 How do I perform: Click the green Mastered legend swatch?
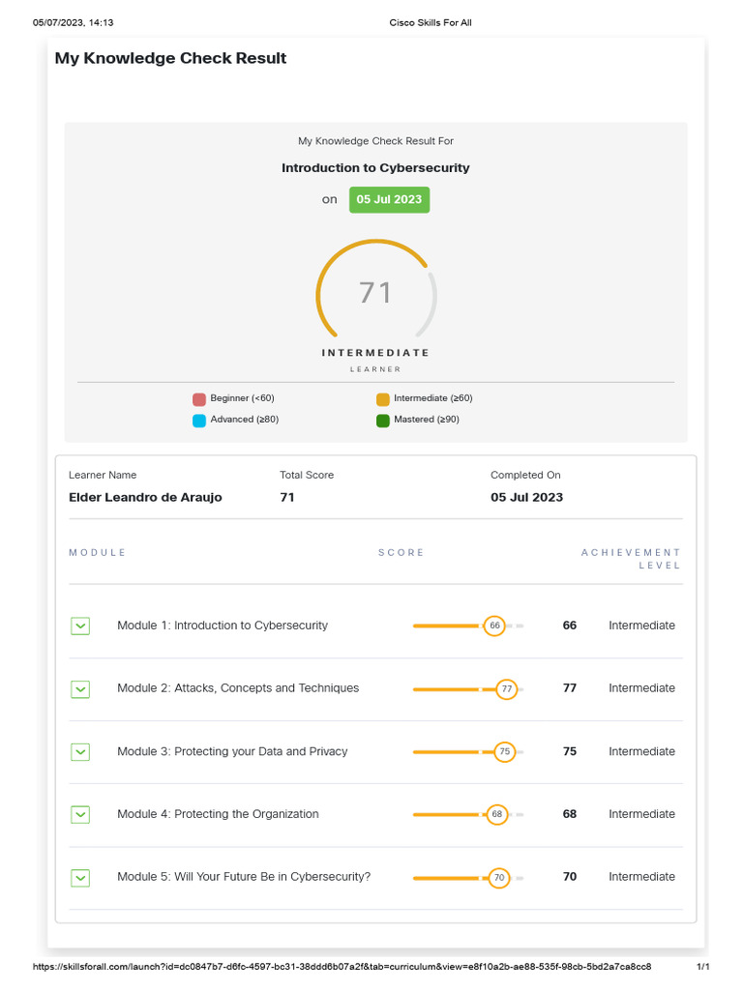coord(383,421)
